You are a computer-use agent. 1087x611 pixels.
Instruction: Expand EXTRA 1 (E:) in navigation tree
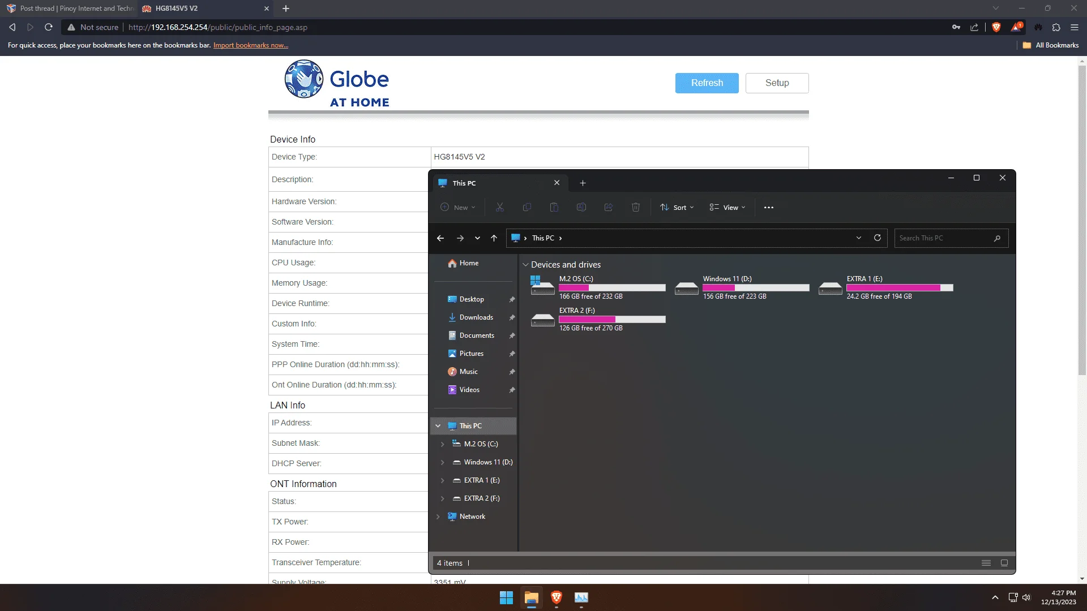[442, 480]
